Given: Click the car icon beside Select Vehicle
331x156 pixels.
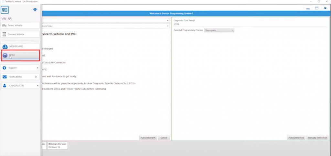Looking at the screenshot, I should (x=5, y=25).
